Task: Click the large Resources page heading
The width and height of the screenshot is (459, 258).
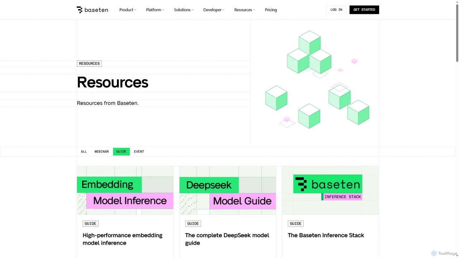Action: [x=113, y=82]
